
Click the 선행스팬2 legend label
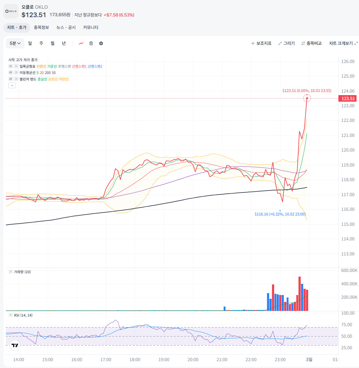click(x=95, y=66)
